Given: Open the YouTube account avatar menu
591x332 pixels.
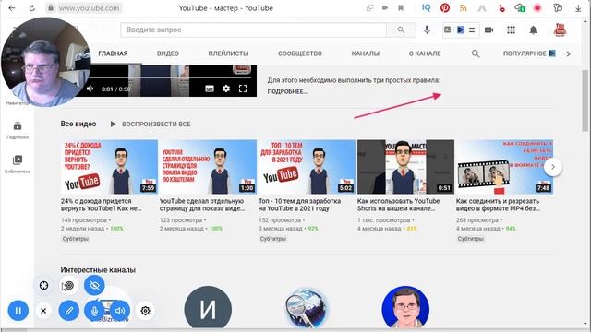Looking at the screenshot, I should [x=561, y=30].
